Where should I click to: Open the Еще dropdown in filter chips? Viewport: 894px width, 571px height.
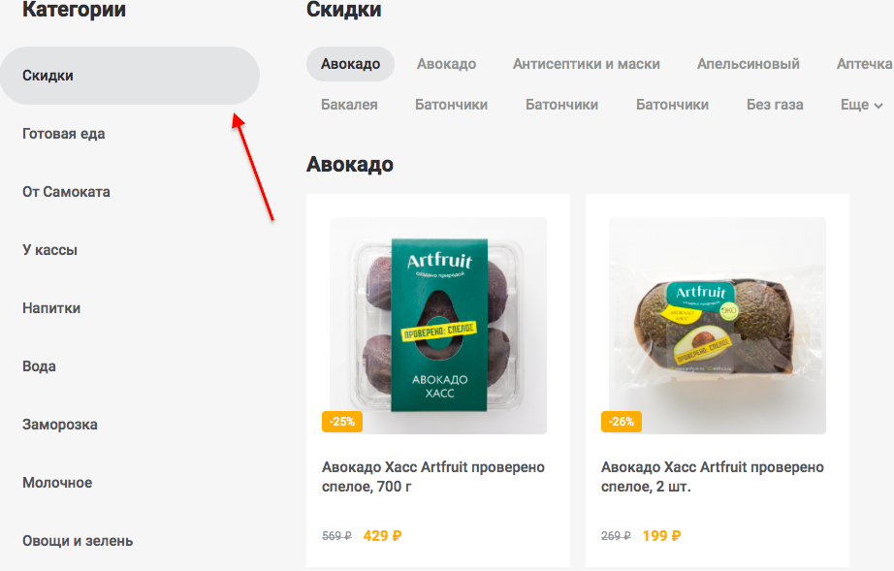[861, 105]
